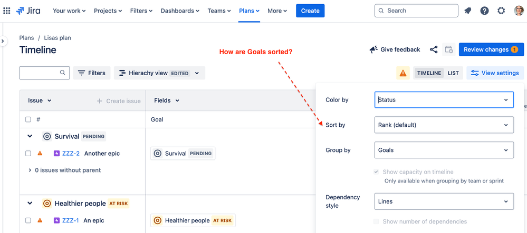
Task: Open the app switcher grid icon
Action: (7, 11)
